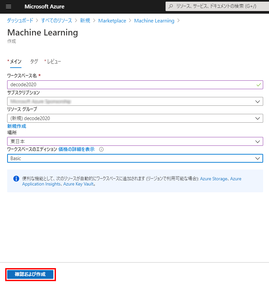The height and width of the screenshot is (286, 269).
Task: Switch to the メイン tab
Action: click(16, 61)
